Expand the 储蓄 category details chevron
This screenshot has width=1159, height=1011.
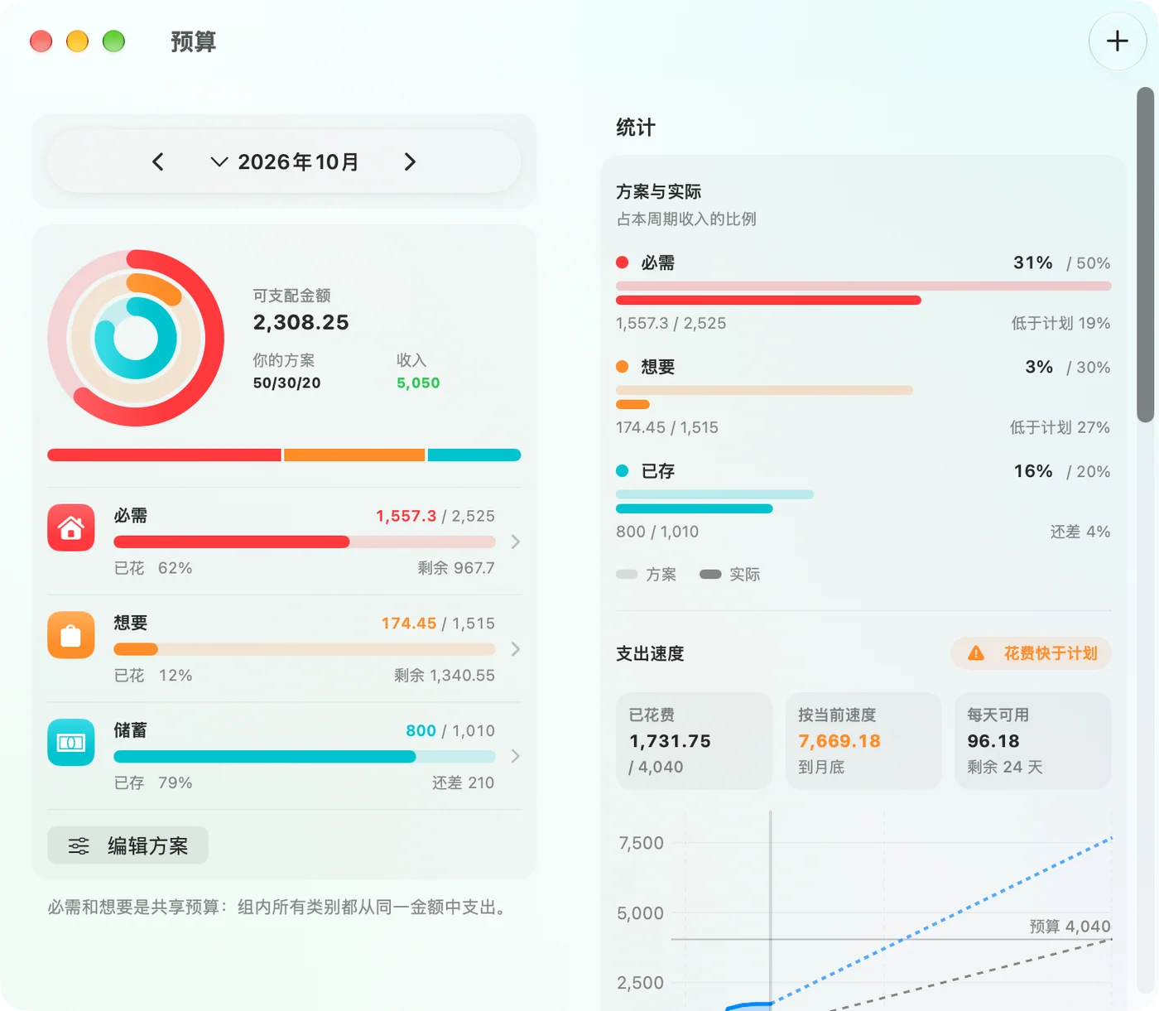[516, 756]
